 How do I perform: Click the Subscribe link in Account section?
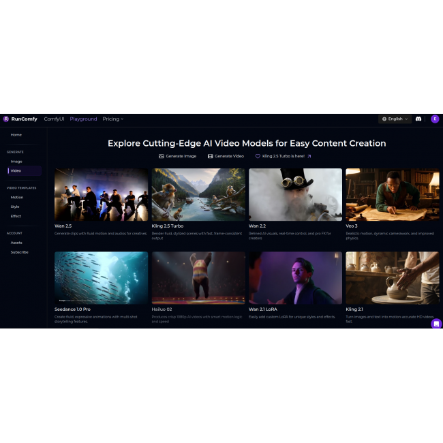[19, 252]
